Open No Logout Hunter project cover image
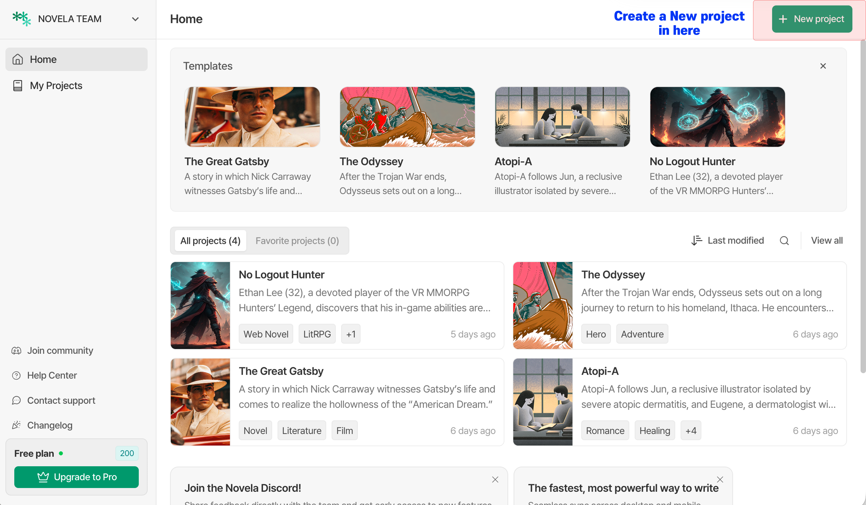866x505 pixels. [200, 306]
